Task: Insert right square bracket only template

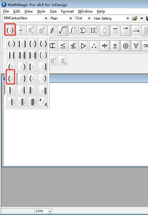Action: click(x=43, y=67)
